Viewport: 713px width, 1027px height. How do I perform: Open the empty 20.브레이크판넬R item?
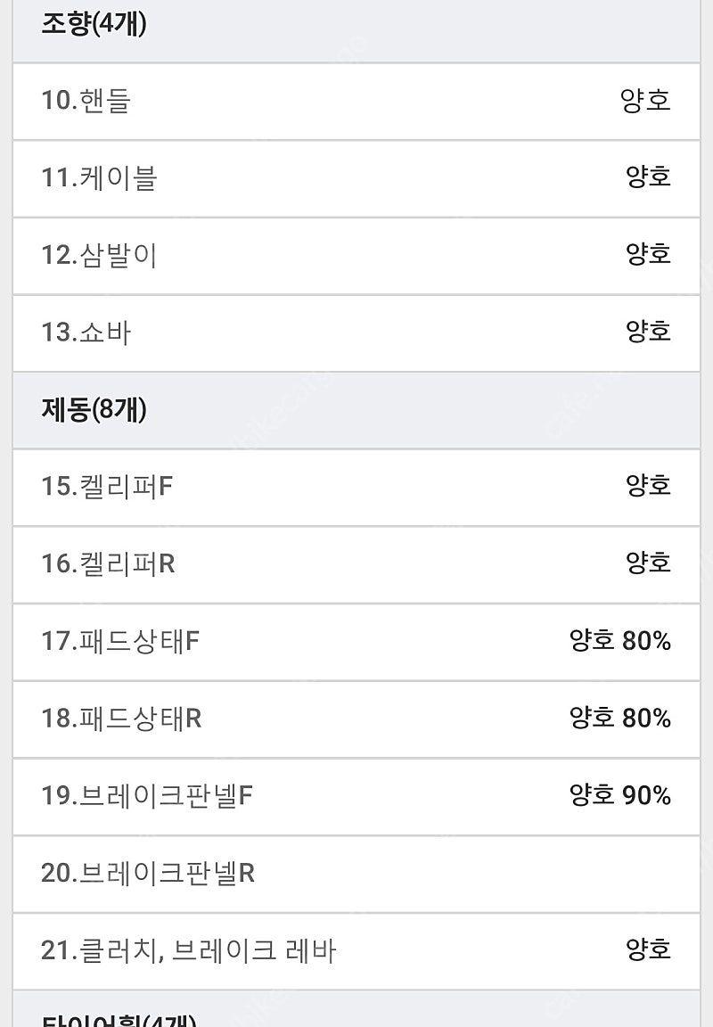pyautogui.click(x=356, y=874)
